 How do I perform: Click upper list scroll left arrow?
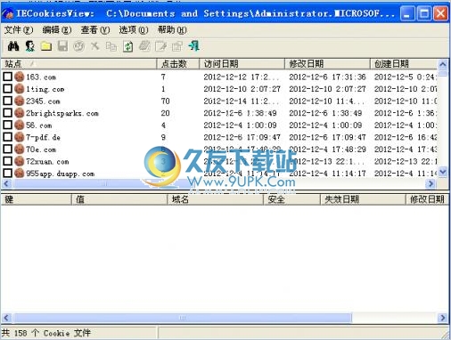6,184
